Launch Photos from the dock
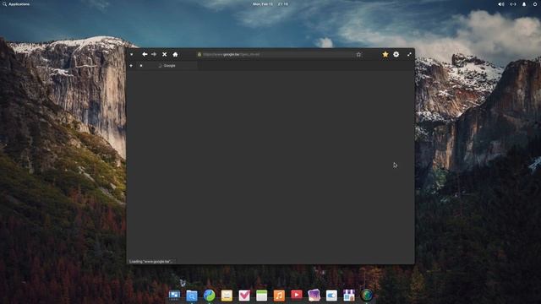The image size is (541, 304). click(314, 296)
